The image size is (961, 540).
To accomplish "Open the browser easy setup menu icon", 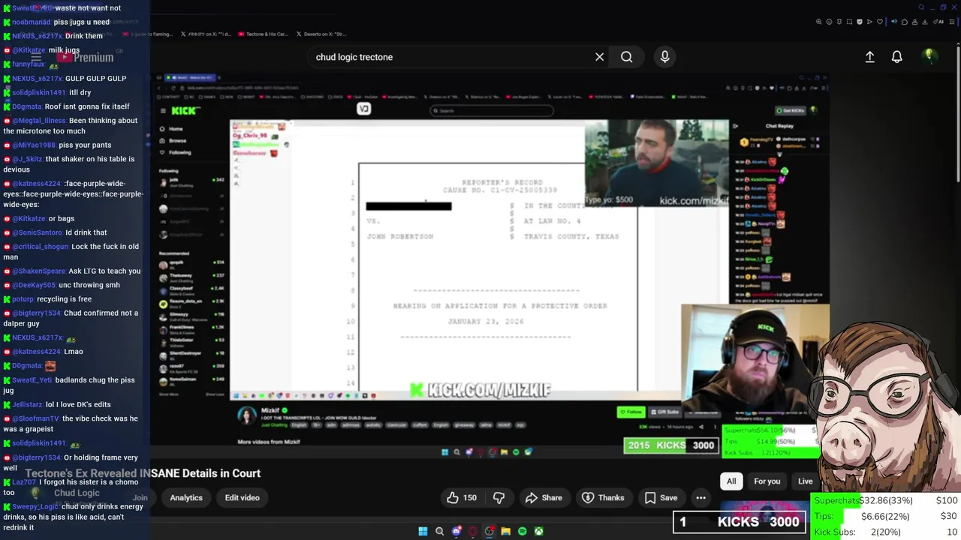I will click(952, 22).
